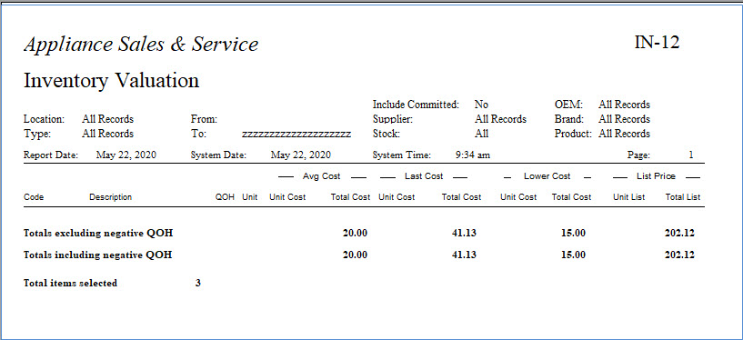The width and height of the screenshot is (743, 340).
Task: Click the 'Total List' column header
Action: (x=683, y=197)
